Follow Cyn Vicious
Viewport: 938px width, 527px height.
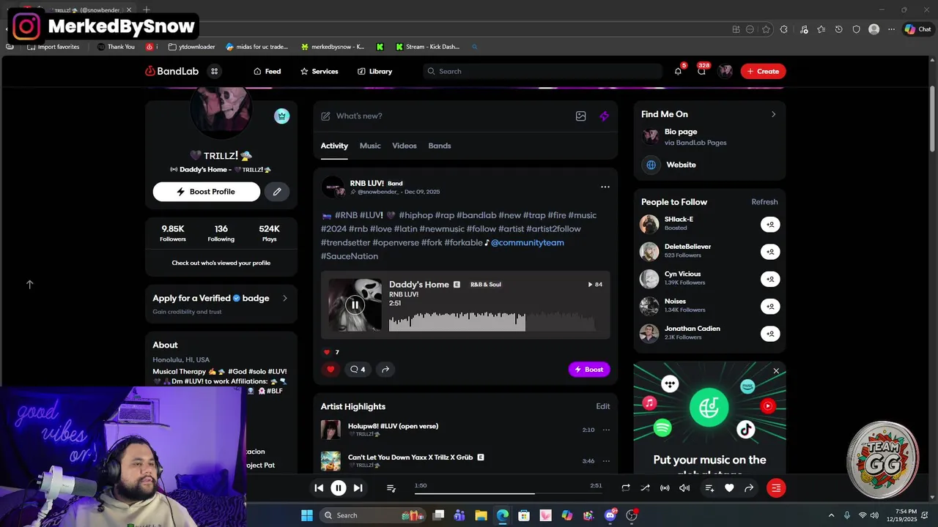coord(770,279)
